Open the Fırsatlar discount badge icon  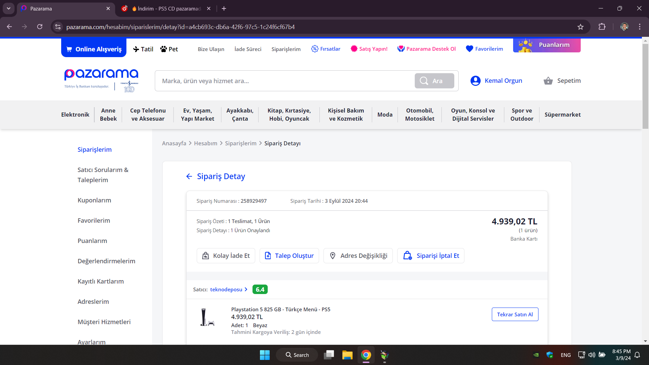(315, 49)
